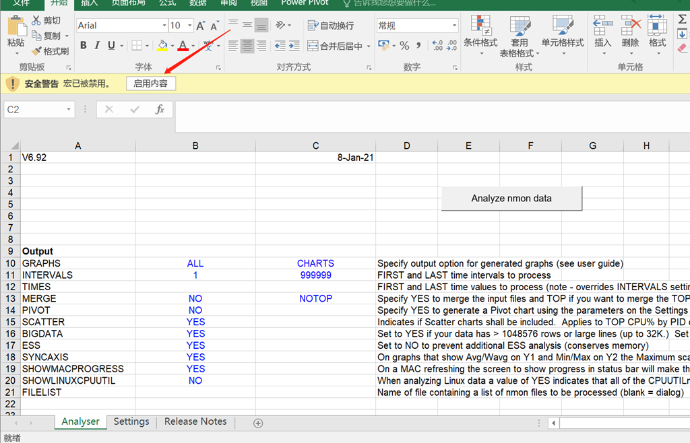Apply red font color A

pos(183,45)
